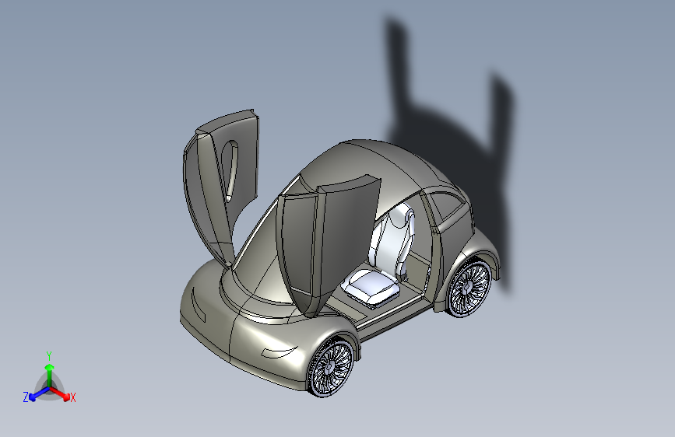Image resolution: width=675 pixels, height=437 pixels.
Task: Select the rear quarter window of the car
Action: [x=448, y=207]
